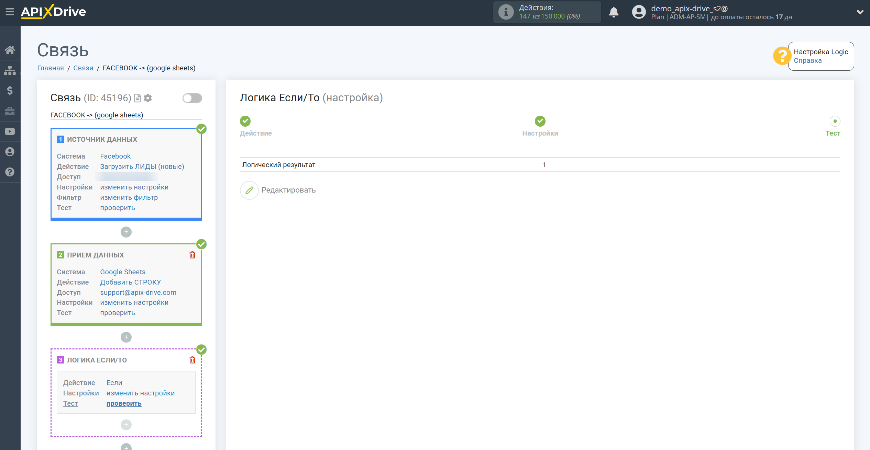The height and width of the screenshot is (450, 870).
Task: Open the hamburger menu
Action: (x=10, y=12)
